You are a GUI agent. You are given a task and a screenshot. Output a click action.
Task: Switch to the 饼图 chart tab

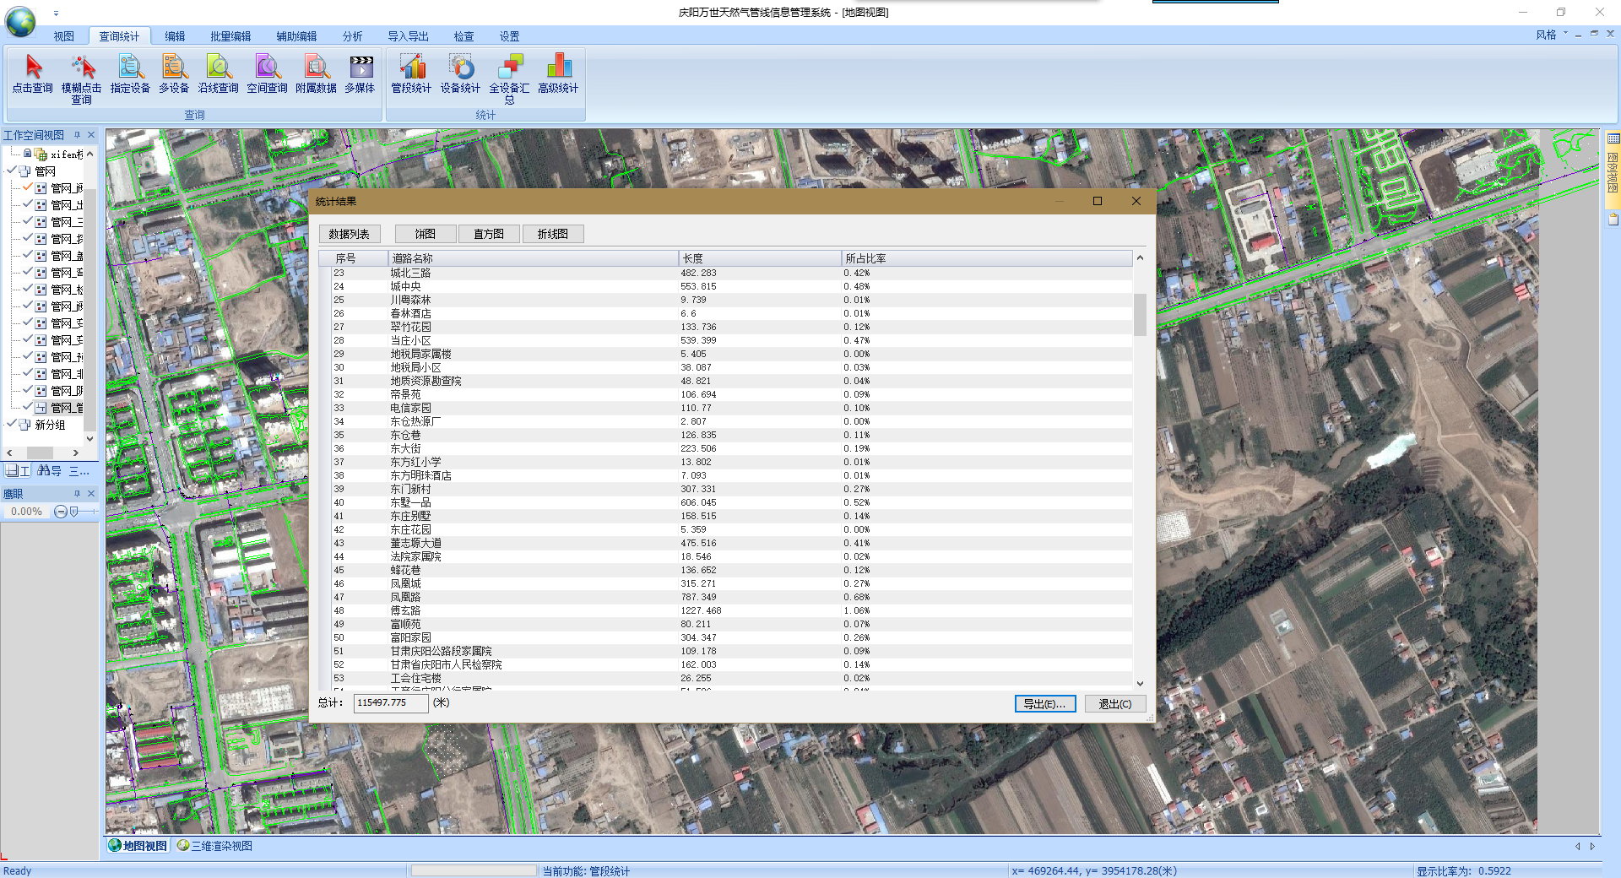tap(426, 234)
